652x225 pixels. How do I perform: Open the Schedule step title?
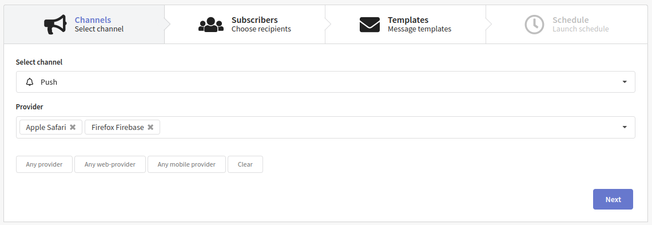(571, 19)
